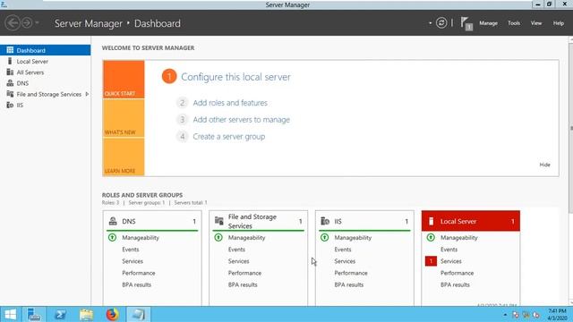This screenshot has height=322, width=573.
Task: Refresh the Server Manager dashboard
Action: (x=441, y=23)
